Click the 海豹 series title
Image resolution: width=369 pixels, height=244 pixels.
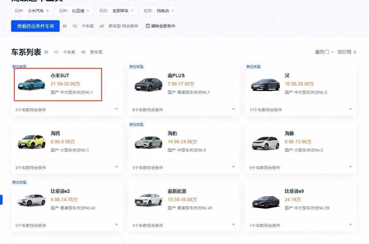pos(173,133)
